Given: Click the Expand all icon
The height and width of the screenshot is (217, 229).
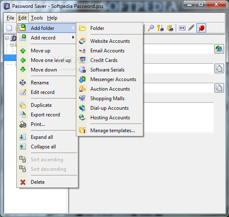Looking at the screenshot, I should coord(22,137).
